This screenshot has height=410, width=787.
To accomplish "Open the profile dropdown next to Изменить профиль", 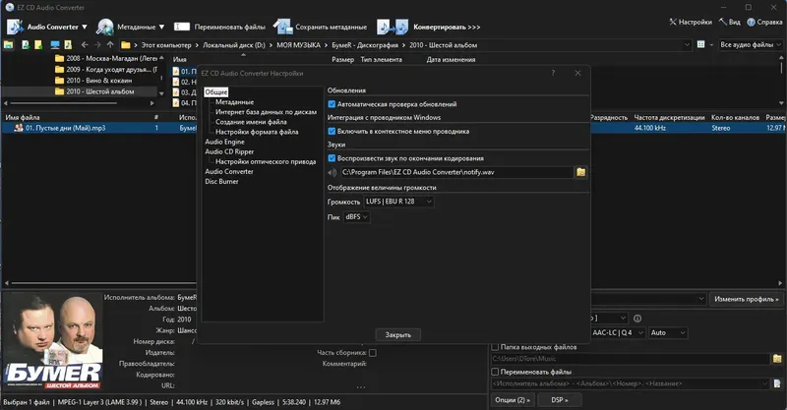I will pyautogui.click(x=701, y=299).
